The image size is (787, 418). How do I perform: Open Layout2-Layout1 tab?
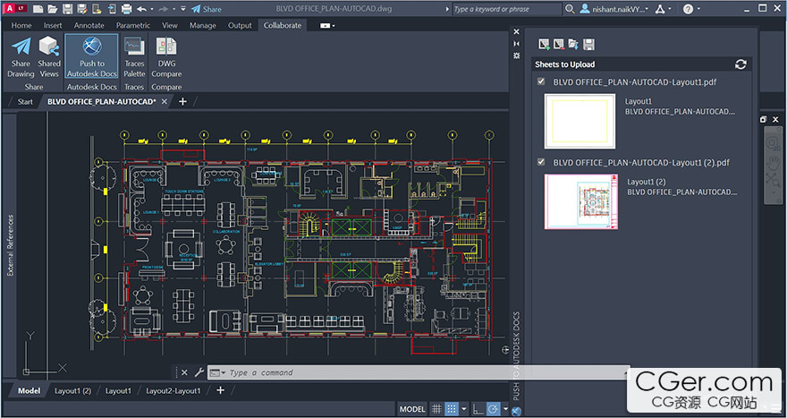pos(173,390)
